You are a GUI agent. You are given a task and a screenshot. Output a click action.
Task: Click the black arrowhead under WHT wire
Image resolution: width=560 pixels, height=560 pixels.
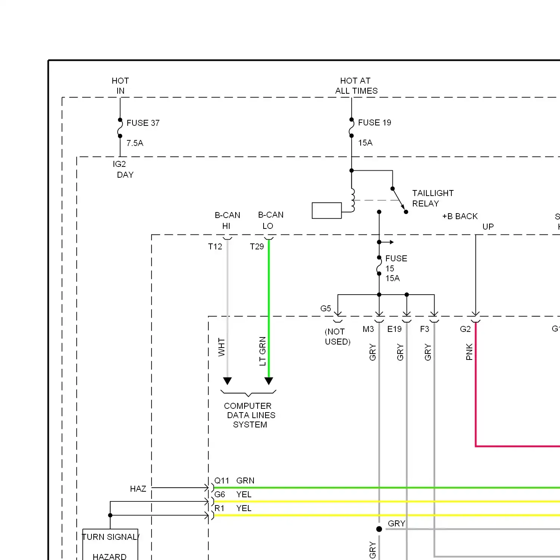pos(227,381)
